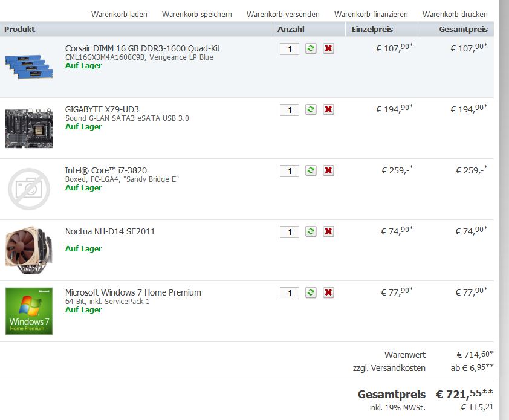The width and height of the screenshot is (509, 420).
Task: Open Noctua NH-D14 SE2011 product page
Action: click(x=110, y=231)
